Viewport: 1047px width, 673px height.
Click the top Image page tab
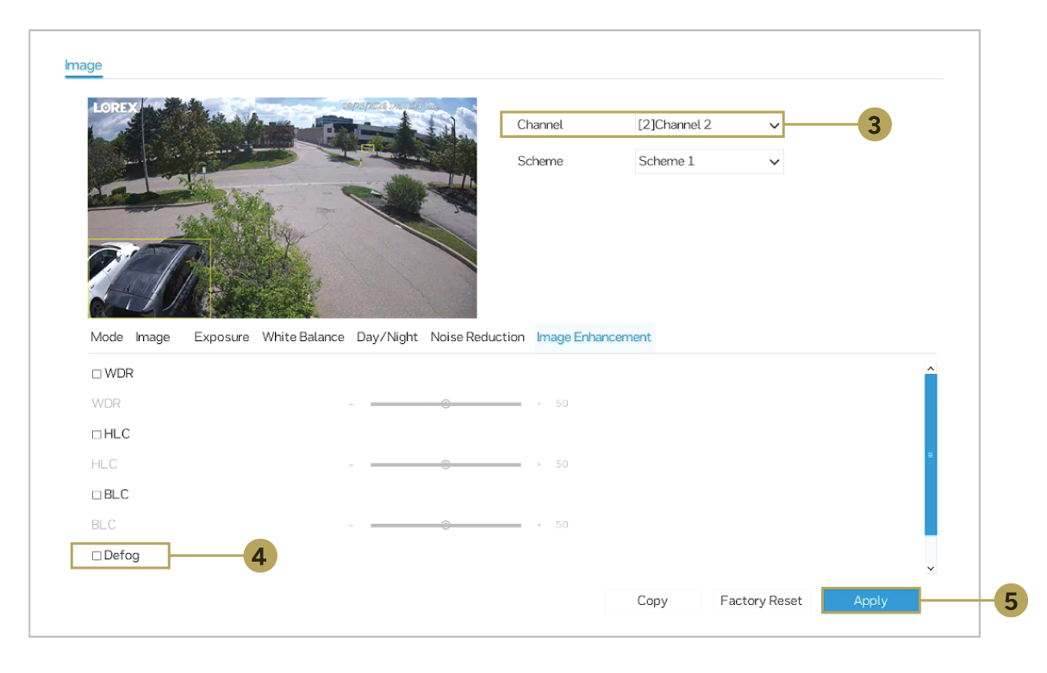(x=84, y=65)
